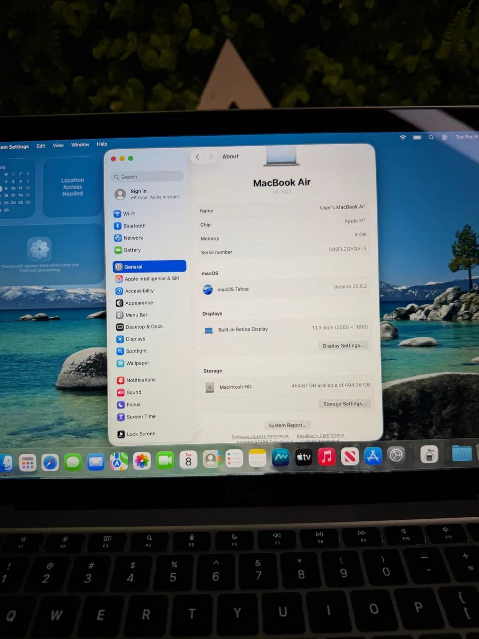479x639 pixels.
Task: Select Battery in the sidebar
Action: tap(128, 250)
